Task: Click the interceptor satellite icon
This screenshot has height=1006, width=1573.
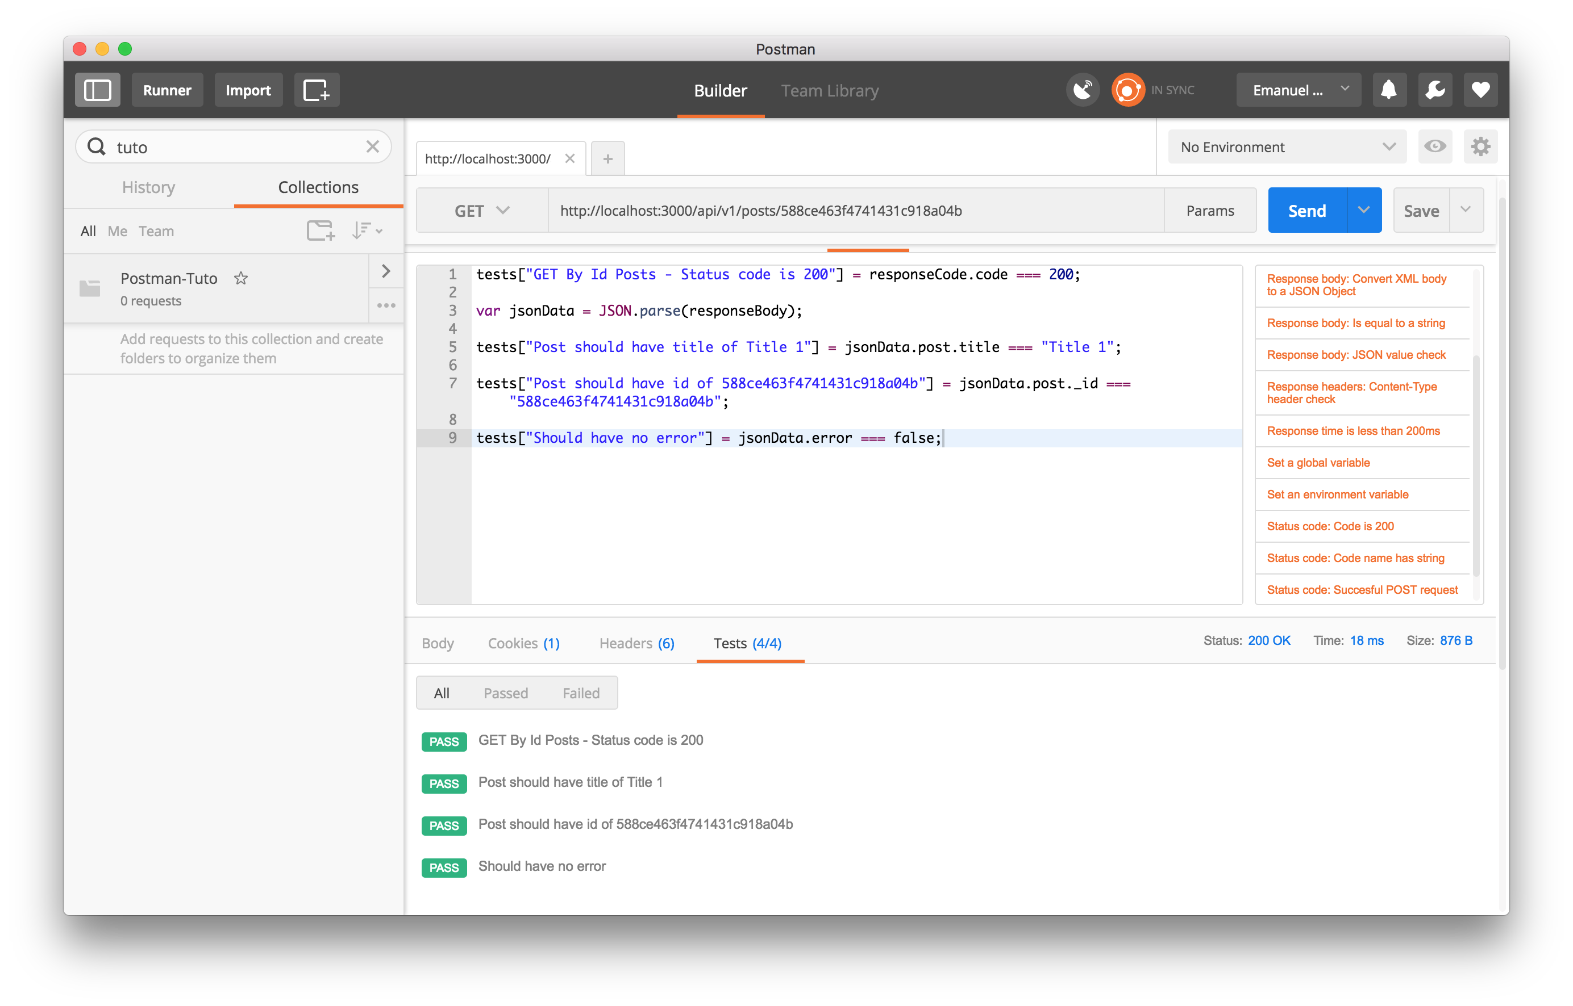Action: (1083, 90)
